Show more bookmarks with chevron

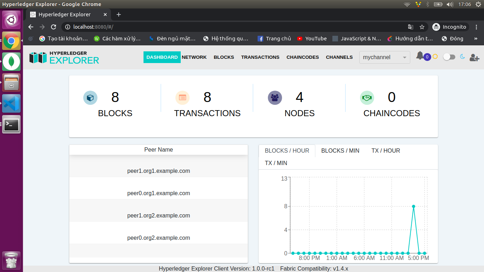(x=475, y=39)
